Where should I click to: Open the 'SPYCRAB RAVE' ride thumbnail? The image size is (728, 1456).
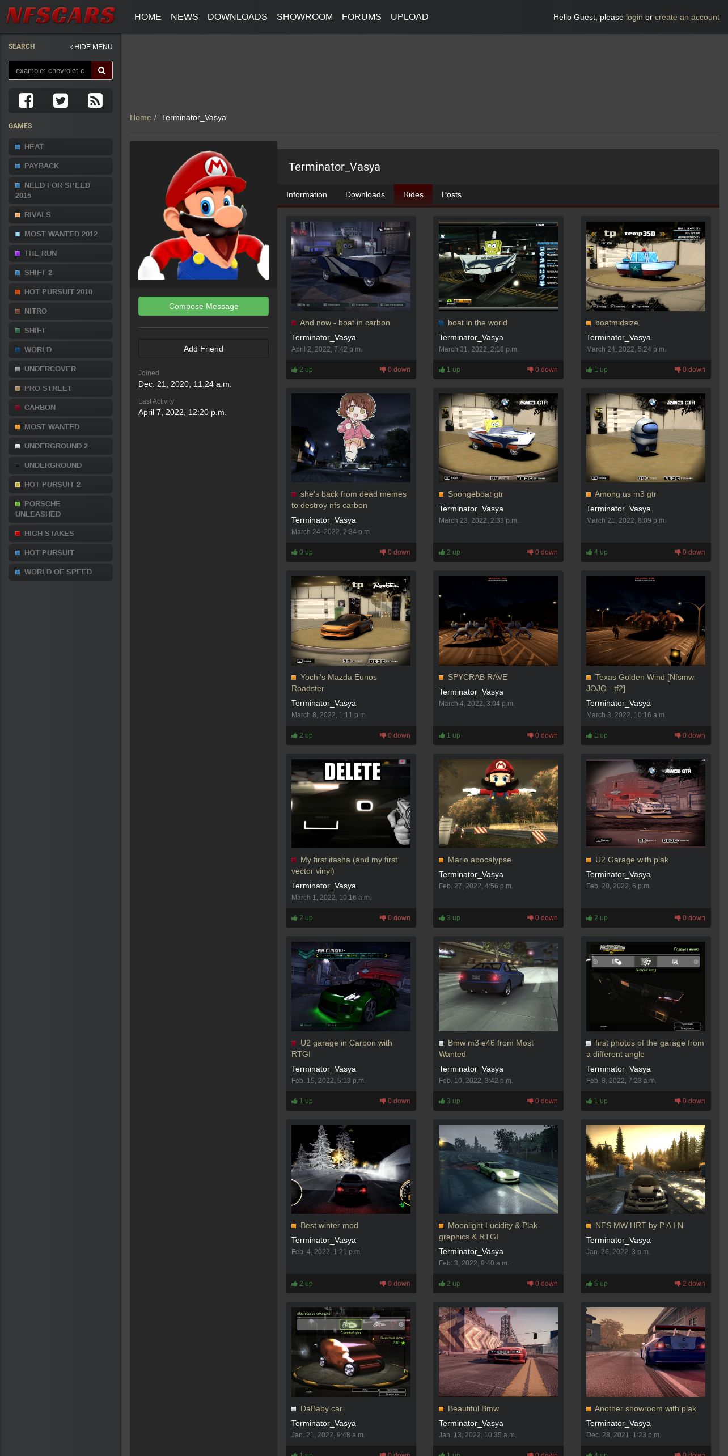498,621
